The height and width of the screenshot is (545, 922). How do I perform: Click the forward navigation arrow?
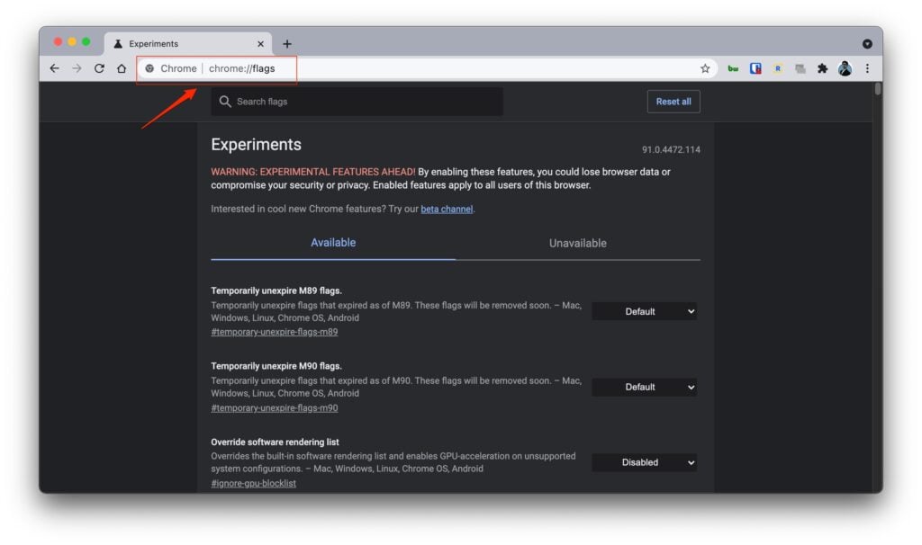pyautogui.click(x=77, y=68)
